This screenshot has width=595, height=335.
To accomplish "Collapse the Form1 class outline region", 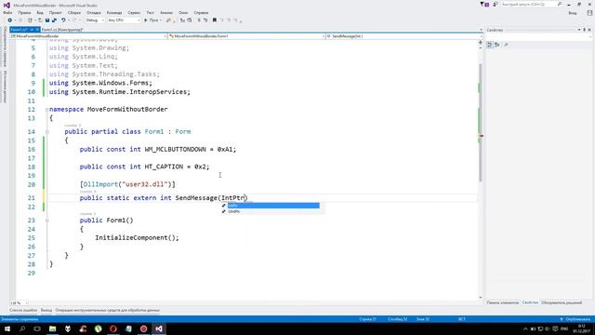I will coord(47,132).
